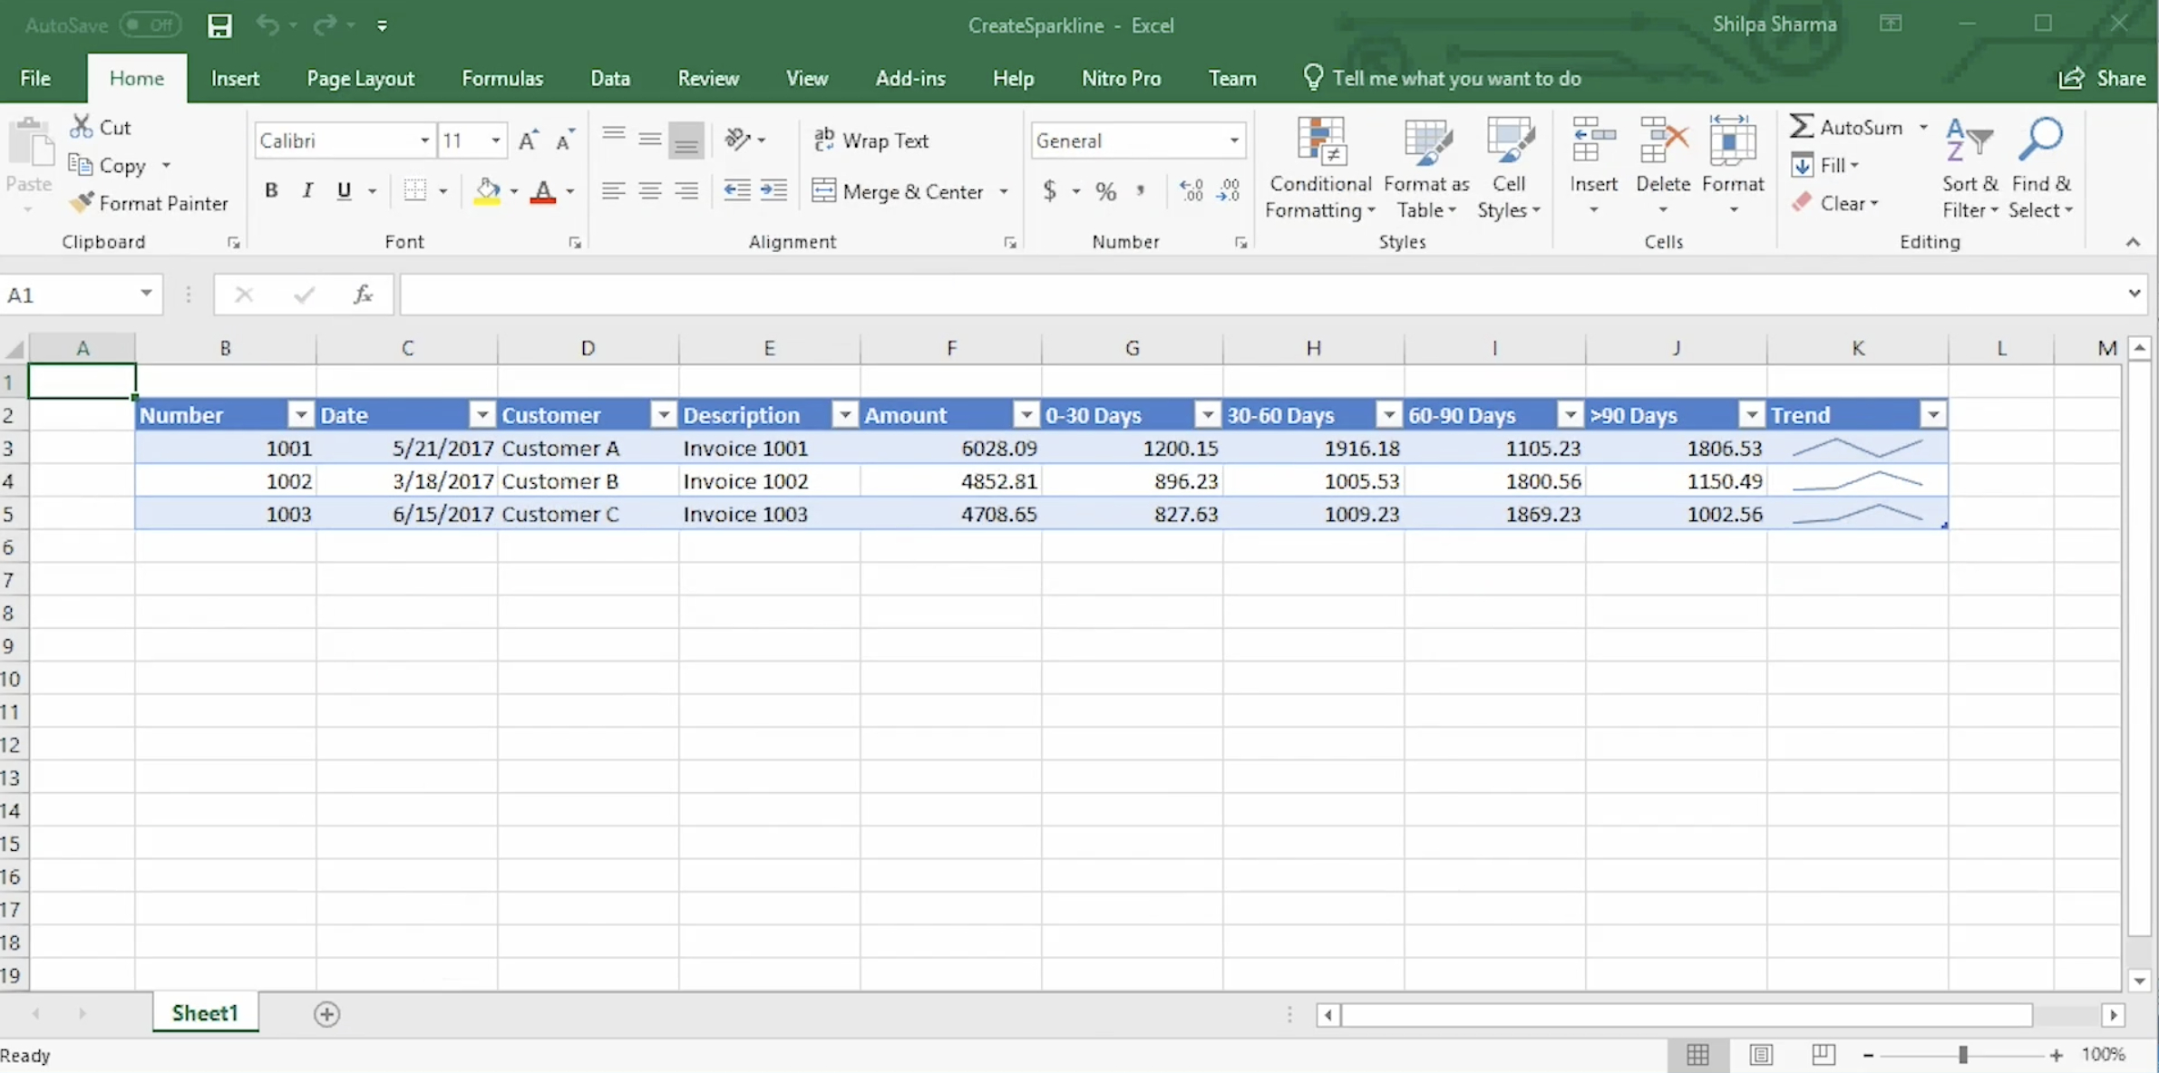Image resolution: width=2159 pixels, height=1073 pixels.
Task: Click the Format Painter brush icon
Action: (82, 203)
